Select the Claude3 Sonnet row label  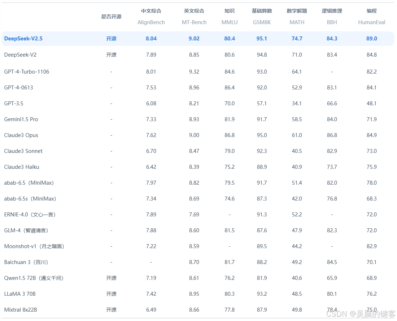click(x=23, y=151)
